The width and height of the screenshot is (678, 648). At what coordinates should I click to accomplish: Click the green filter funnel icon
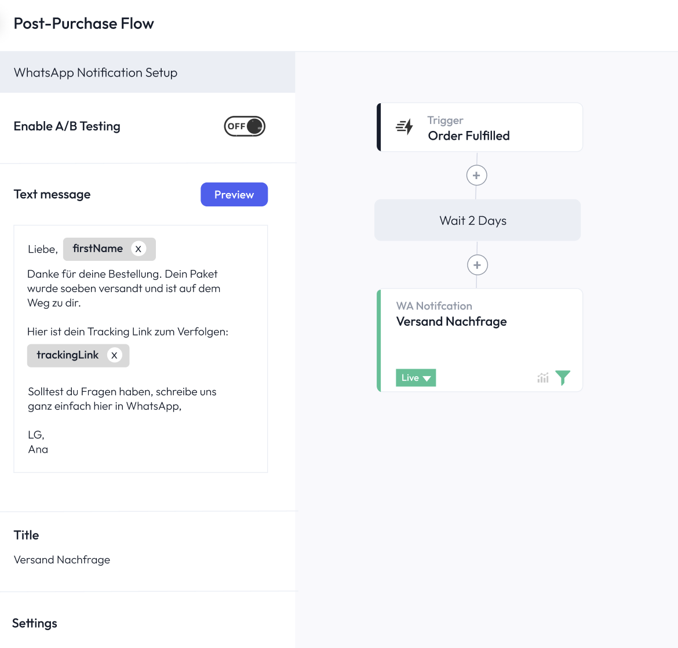[562, 377]
